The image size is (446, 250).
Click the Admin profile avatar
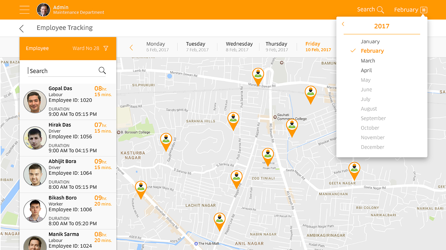coord(43,10)
